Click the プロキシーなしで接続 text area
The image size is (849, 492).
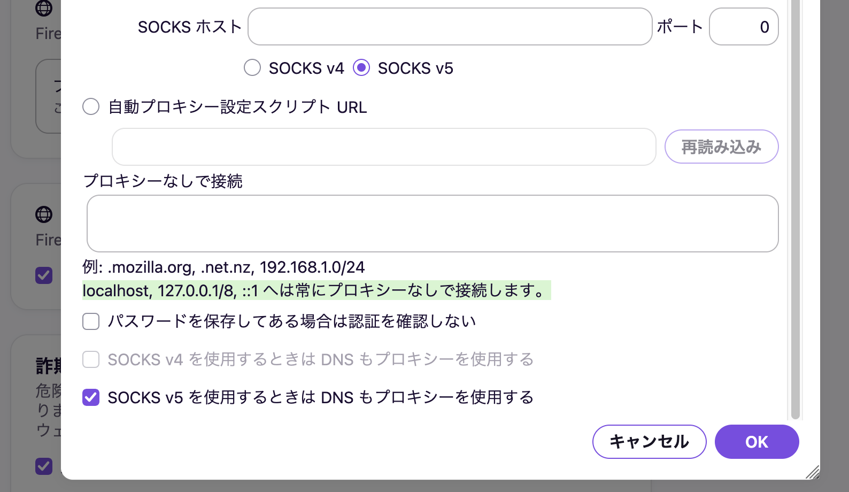click(433, 224)
